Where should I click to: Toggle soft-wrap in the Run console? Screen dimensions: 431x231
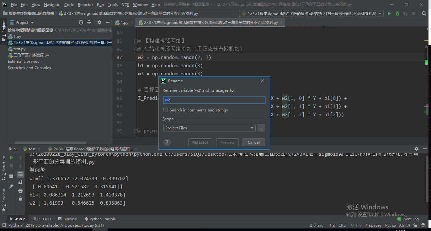[x=20, y=174]
